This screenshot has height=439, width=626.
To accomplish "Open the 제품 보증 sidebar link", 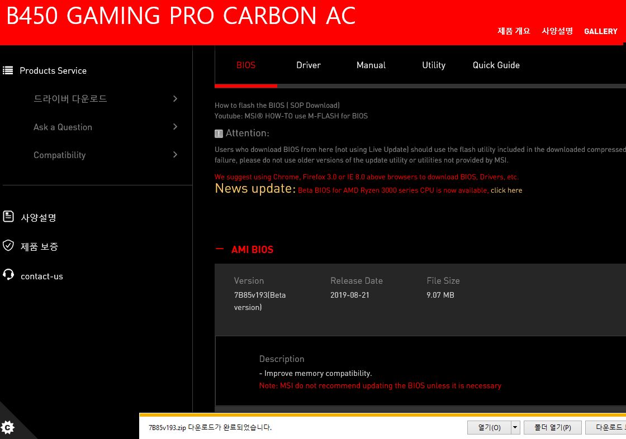I will [39, 247].
